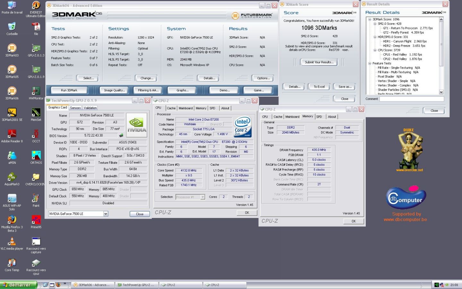Open the About tab in the CPU-Z DRAM timings window
The width and height of the screenshot is (462, 289).
(x=332, y=117)
